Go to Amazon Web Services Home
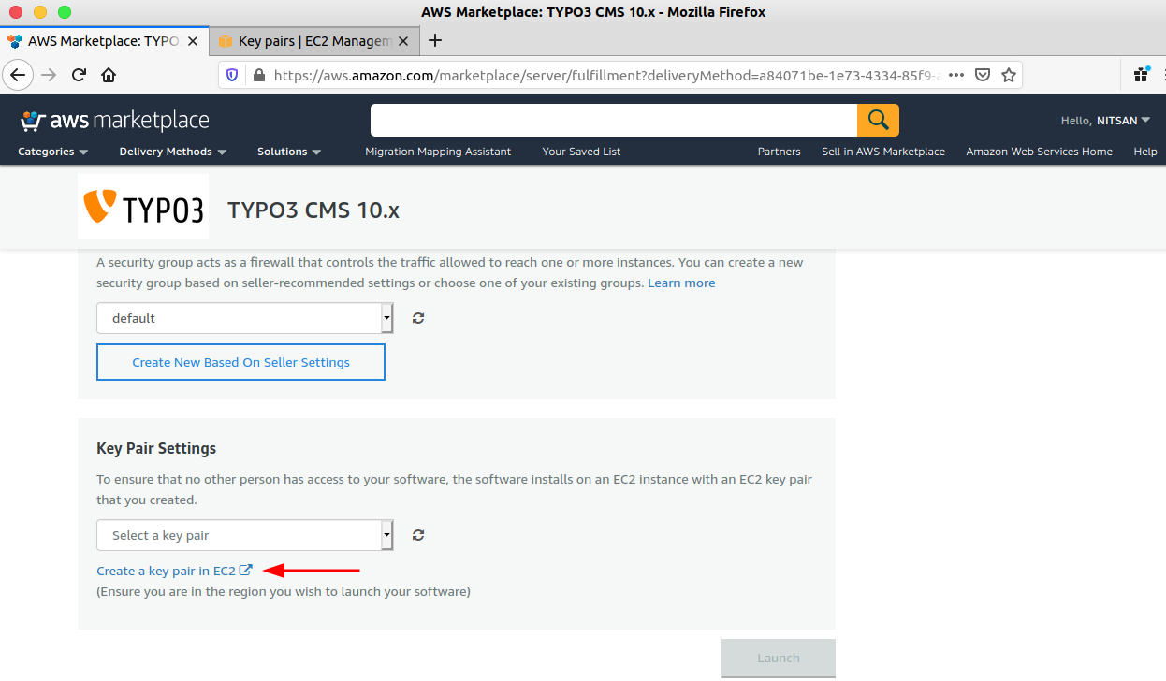The width and height of the screenshot is (1166, 681). [x=1039, y=152]
